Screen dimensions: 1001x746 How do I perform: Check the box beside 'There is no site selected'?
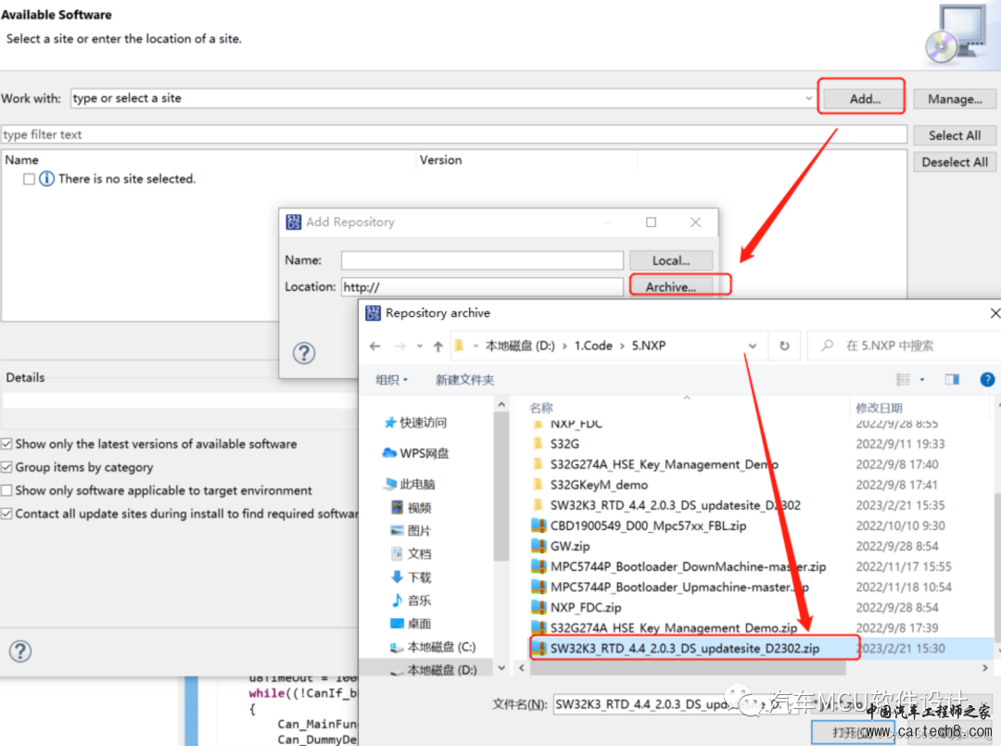coord(29,179)
